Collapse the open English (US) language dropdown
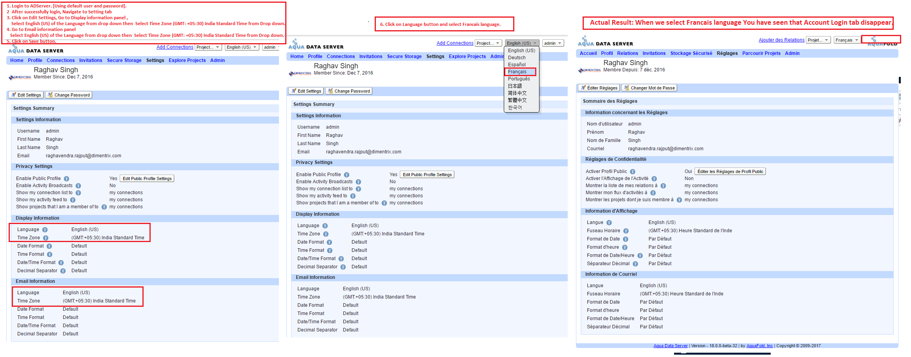Screen dimensions: 911x357 pyautogui.click(x=522, y=43)
